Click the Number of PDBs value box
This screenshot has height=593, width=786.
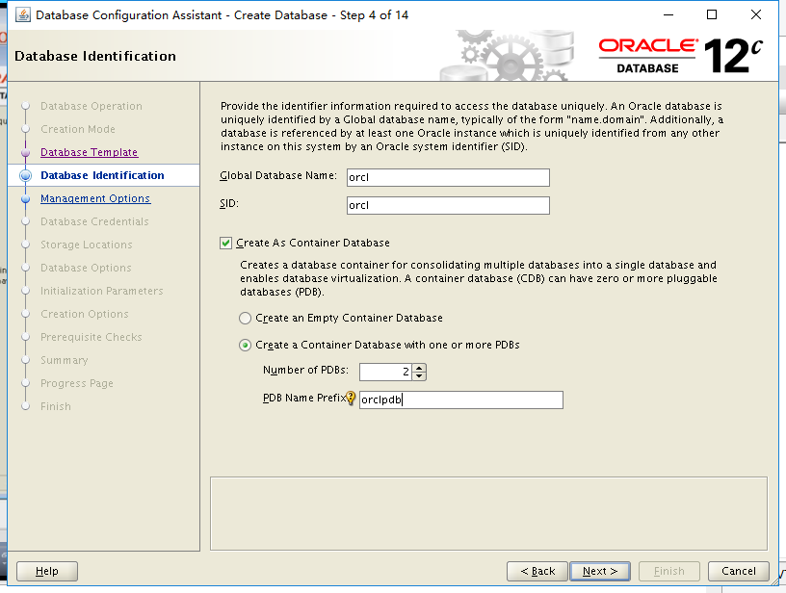click(387, 372)
